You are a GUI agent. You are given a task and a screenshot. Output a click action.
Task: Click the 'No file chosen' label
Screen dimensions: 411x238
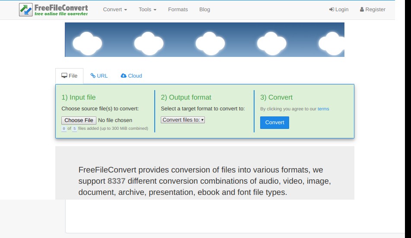point(115,120)
